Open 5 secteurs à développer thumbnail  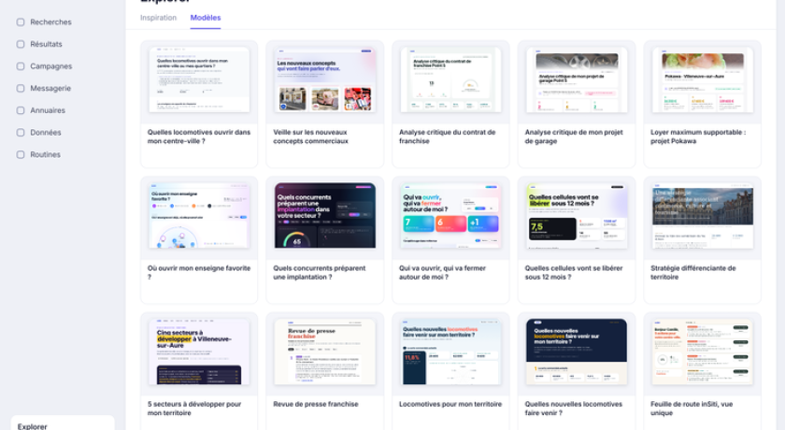point(199,351)
